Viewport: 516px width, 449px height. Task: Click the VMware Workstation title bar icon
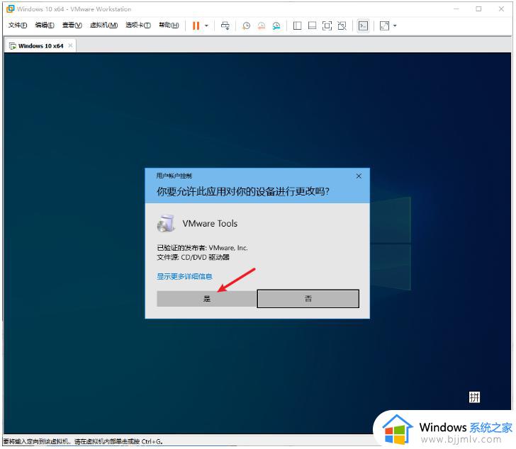[11, 9]
